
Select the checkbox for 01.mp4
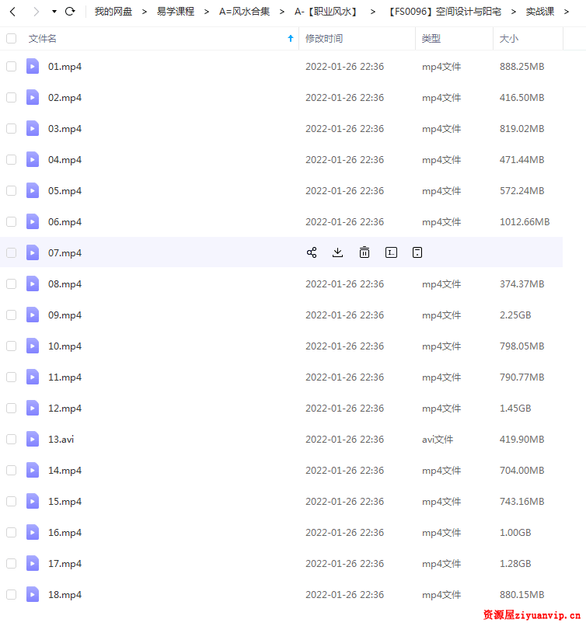coord(12,66)
